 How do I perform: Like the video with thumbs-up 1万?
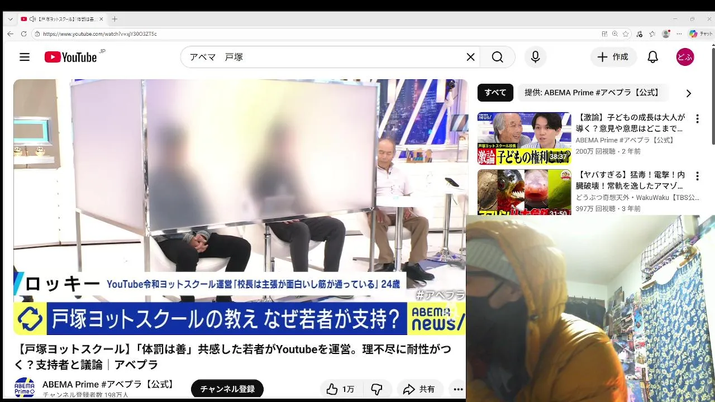[341, 389]
